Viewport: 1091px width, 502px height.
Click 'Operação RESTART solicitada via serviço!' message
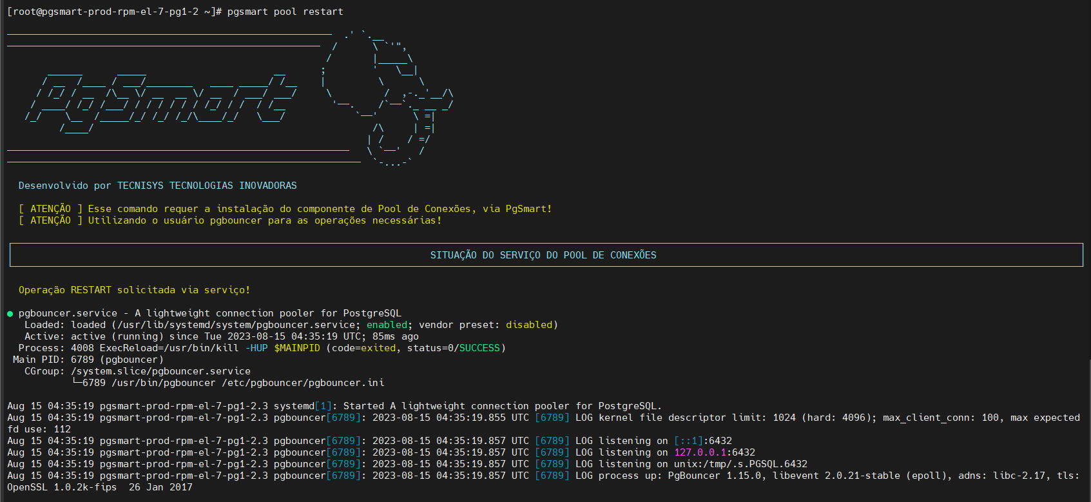click(x=134, y=290)
